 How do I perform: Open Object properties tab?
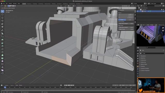point(138,66)
